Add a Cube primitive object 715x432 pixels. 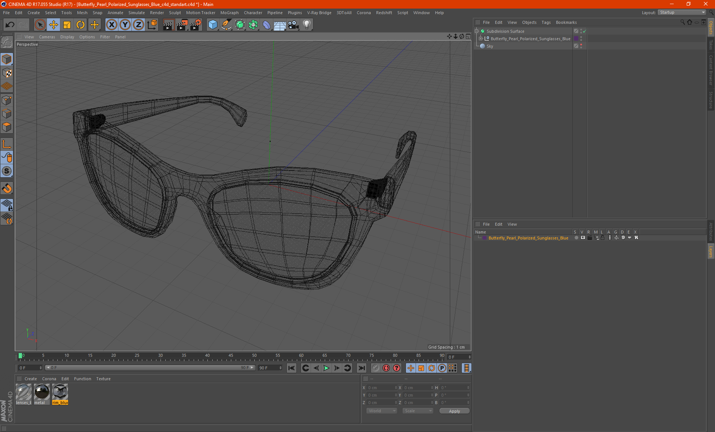tap(213, 25)
